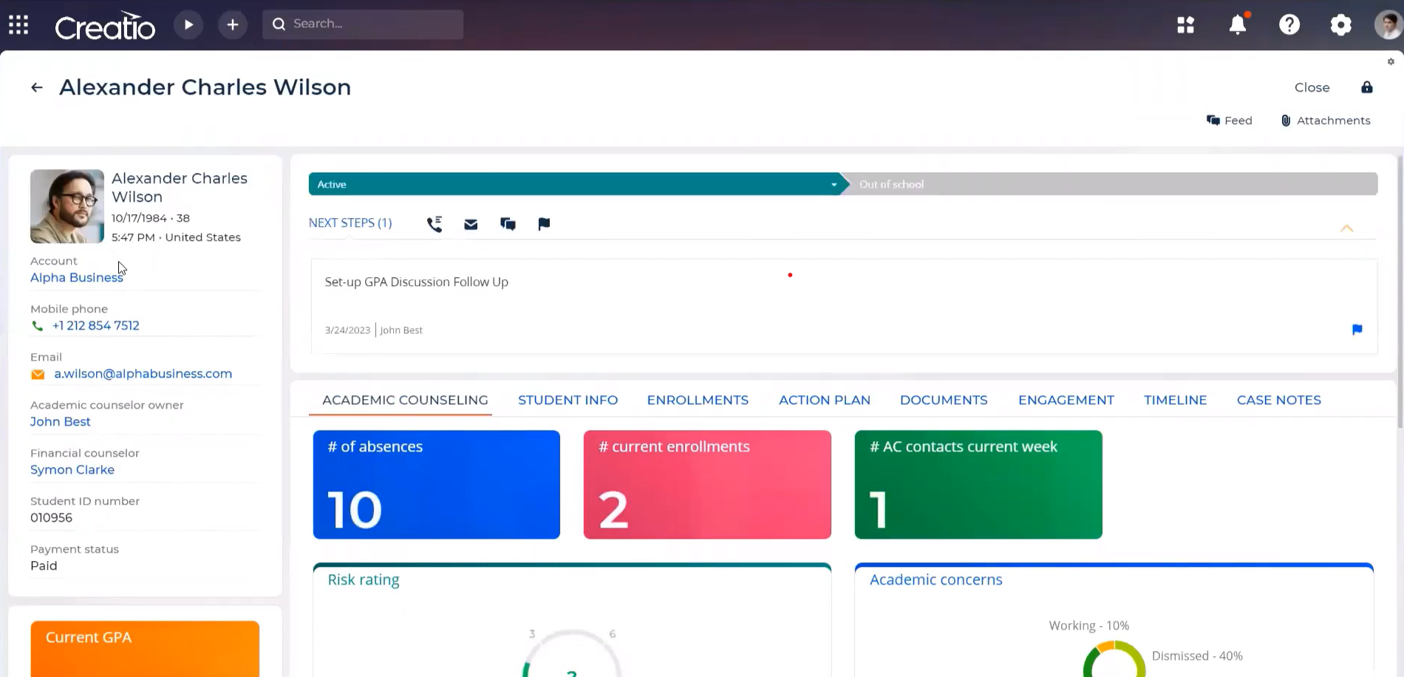Select the flag icon under Next Steps
The image size is (1404, 677).
[x=545, y=223]
